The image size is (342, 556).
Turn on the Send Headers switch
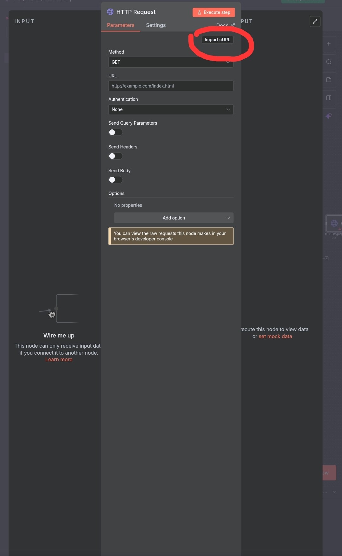116,156
